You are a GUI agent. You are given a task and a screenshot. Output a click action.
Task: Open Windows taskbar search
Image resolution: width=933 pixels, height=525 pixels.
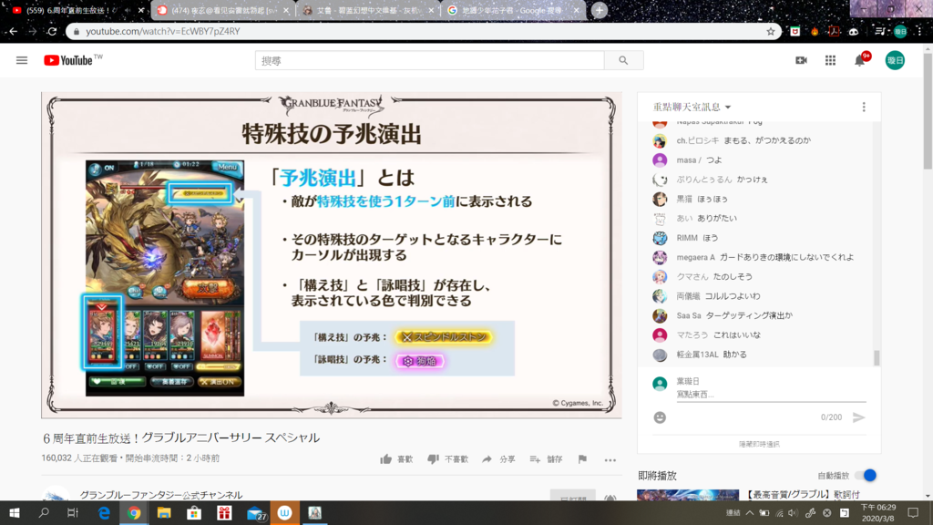click(x=44, y=512)
